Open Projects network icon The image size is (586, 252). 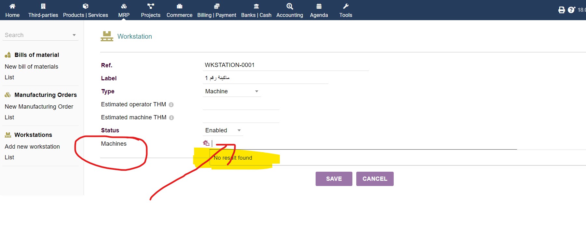click(151, 6)
